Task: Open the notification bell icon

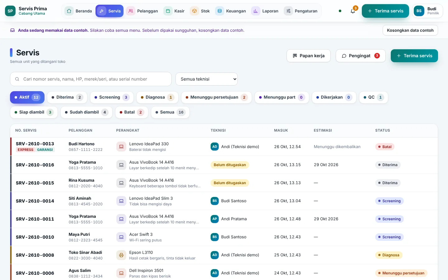Action: 353,11
